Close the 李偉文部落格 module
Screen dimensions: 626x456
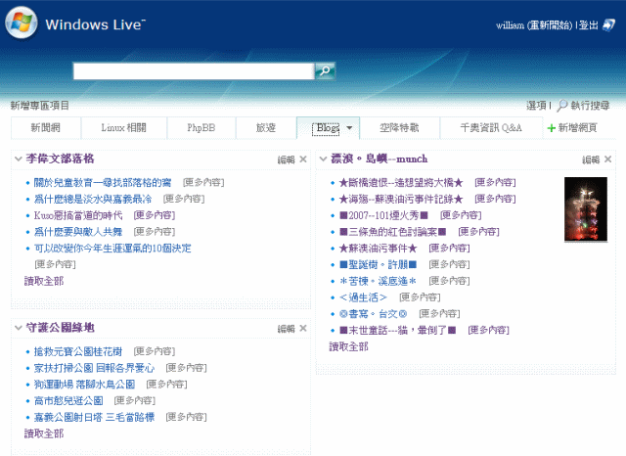[x=303, y=160]
